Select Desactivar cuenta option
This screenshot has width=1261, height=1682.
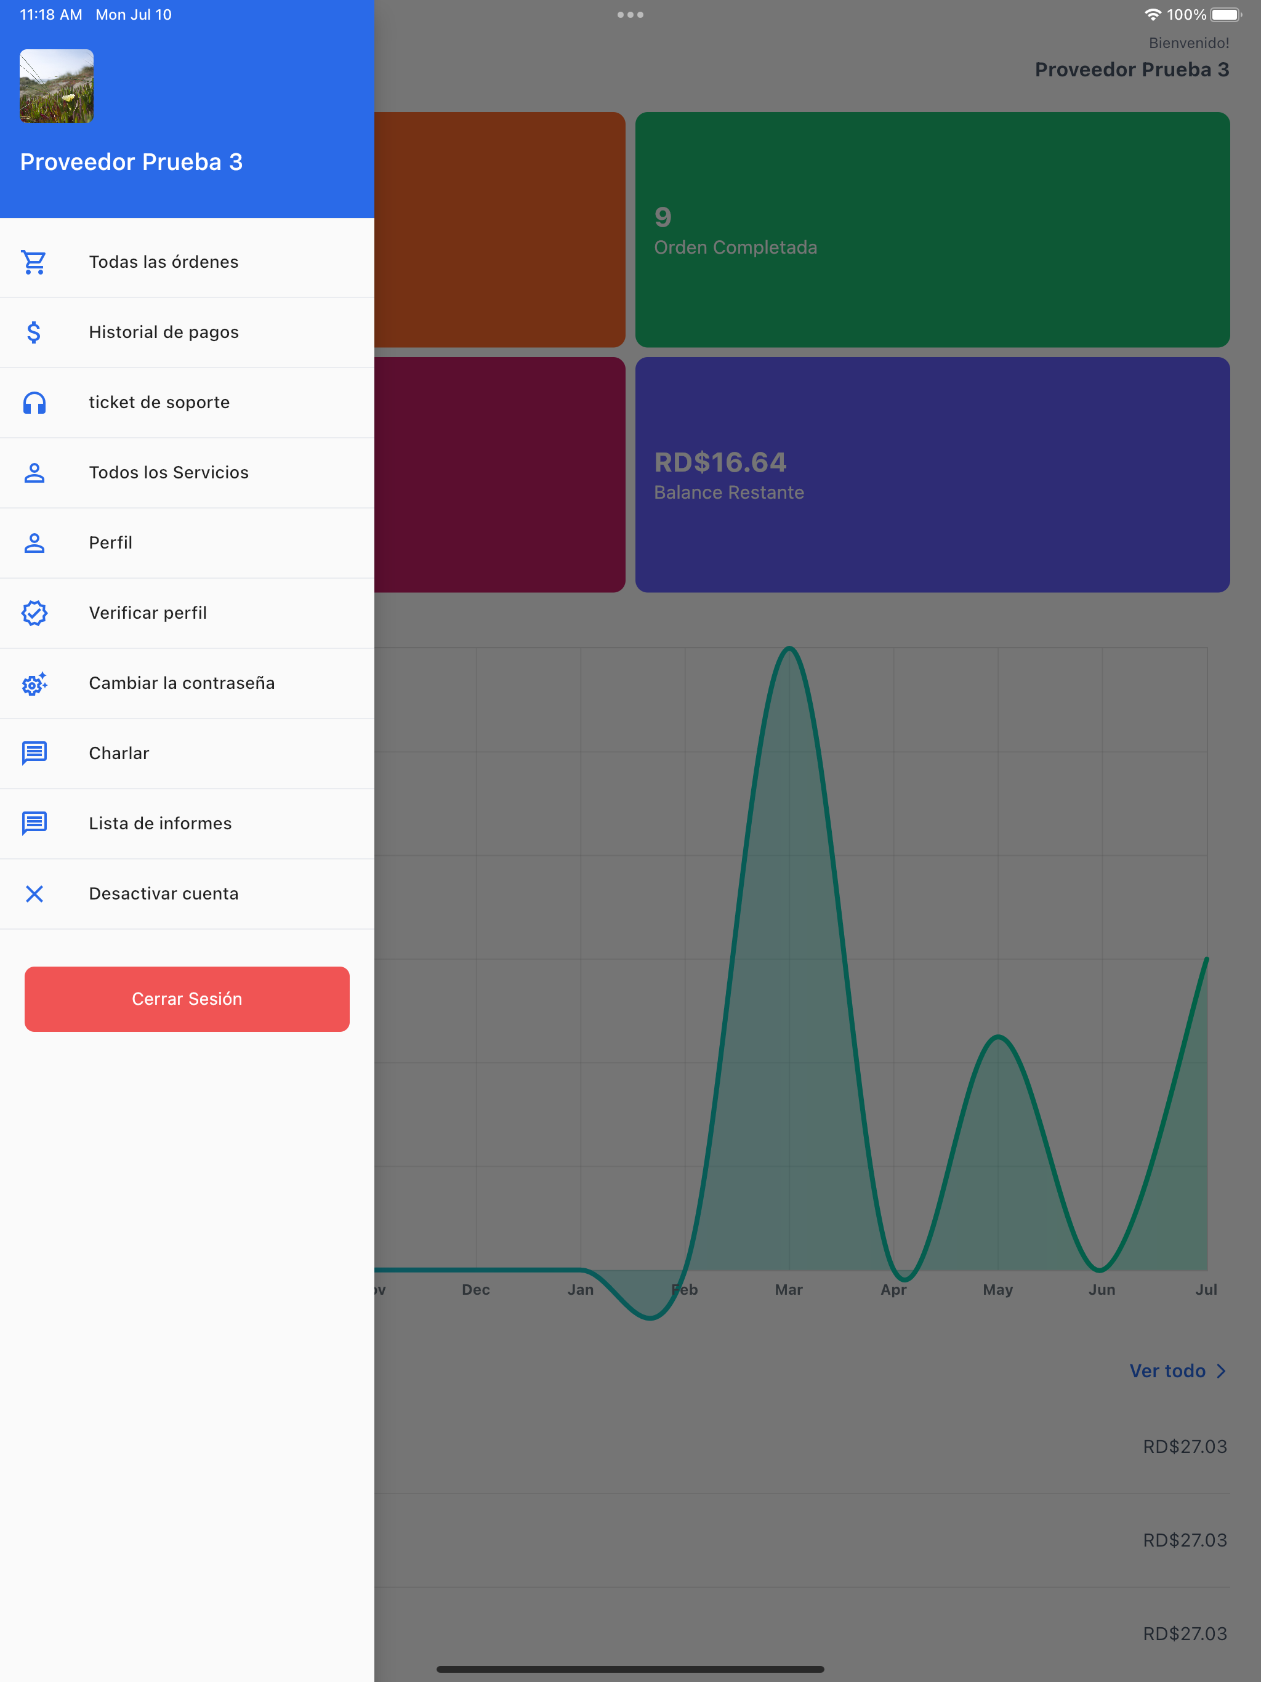(x=187, y=893)
